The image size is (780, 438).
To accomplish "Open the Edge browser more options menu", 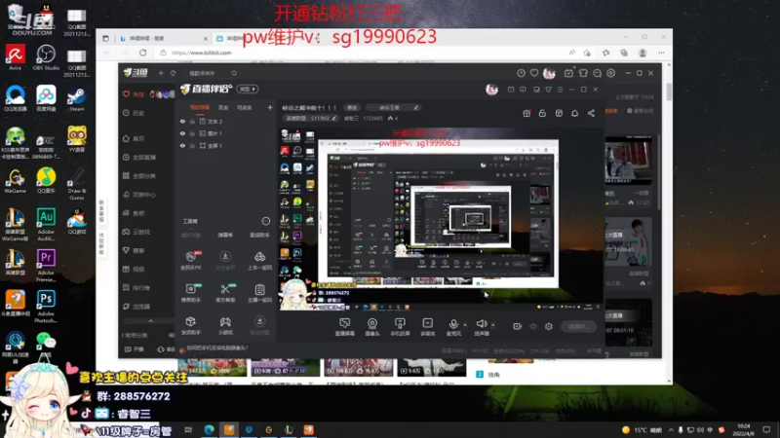I will click(661, 53).
